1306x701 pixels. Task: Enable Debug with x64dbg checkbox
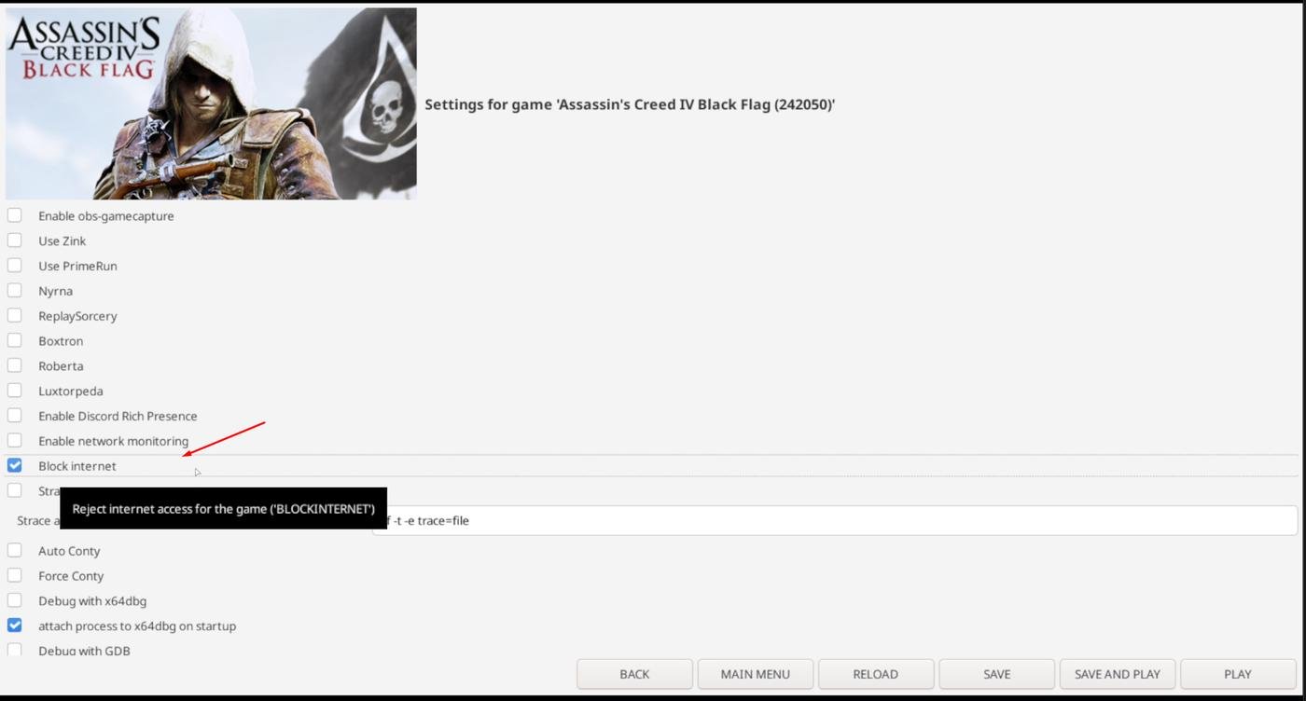(15, 601)
